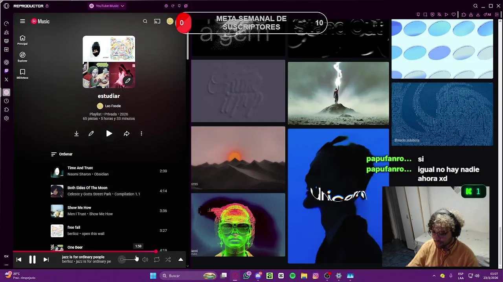Open the green glowing face image
503x282 pixels.
pyautogui.click(x=238, y=225)
